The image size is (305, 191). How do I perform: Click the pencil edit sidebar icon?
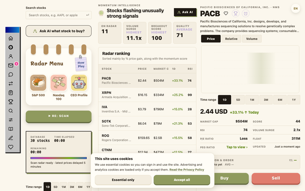click(x=10, y=138)
